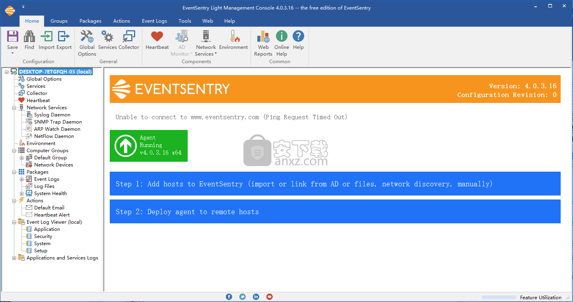Select SNMP Trap Daemon in the tree

pos(58,122)
